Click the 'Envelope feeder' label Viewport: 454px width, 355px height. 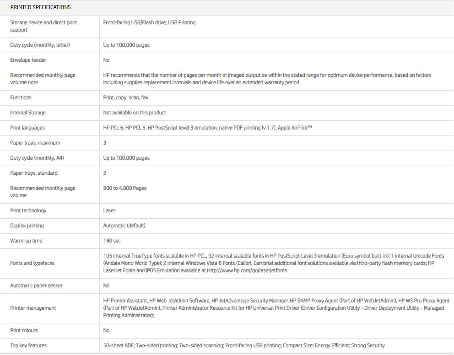[28, 60]
